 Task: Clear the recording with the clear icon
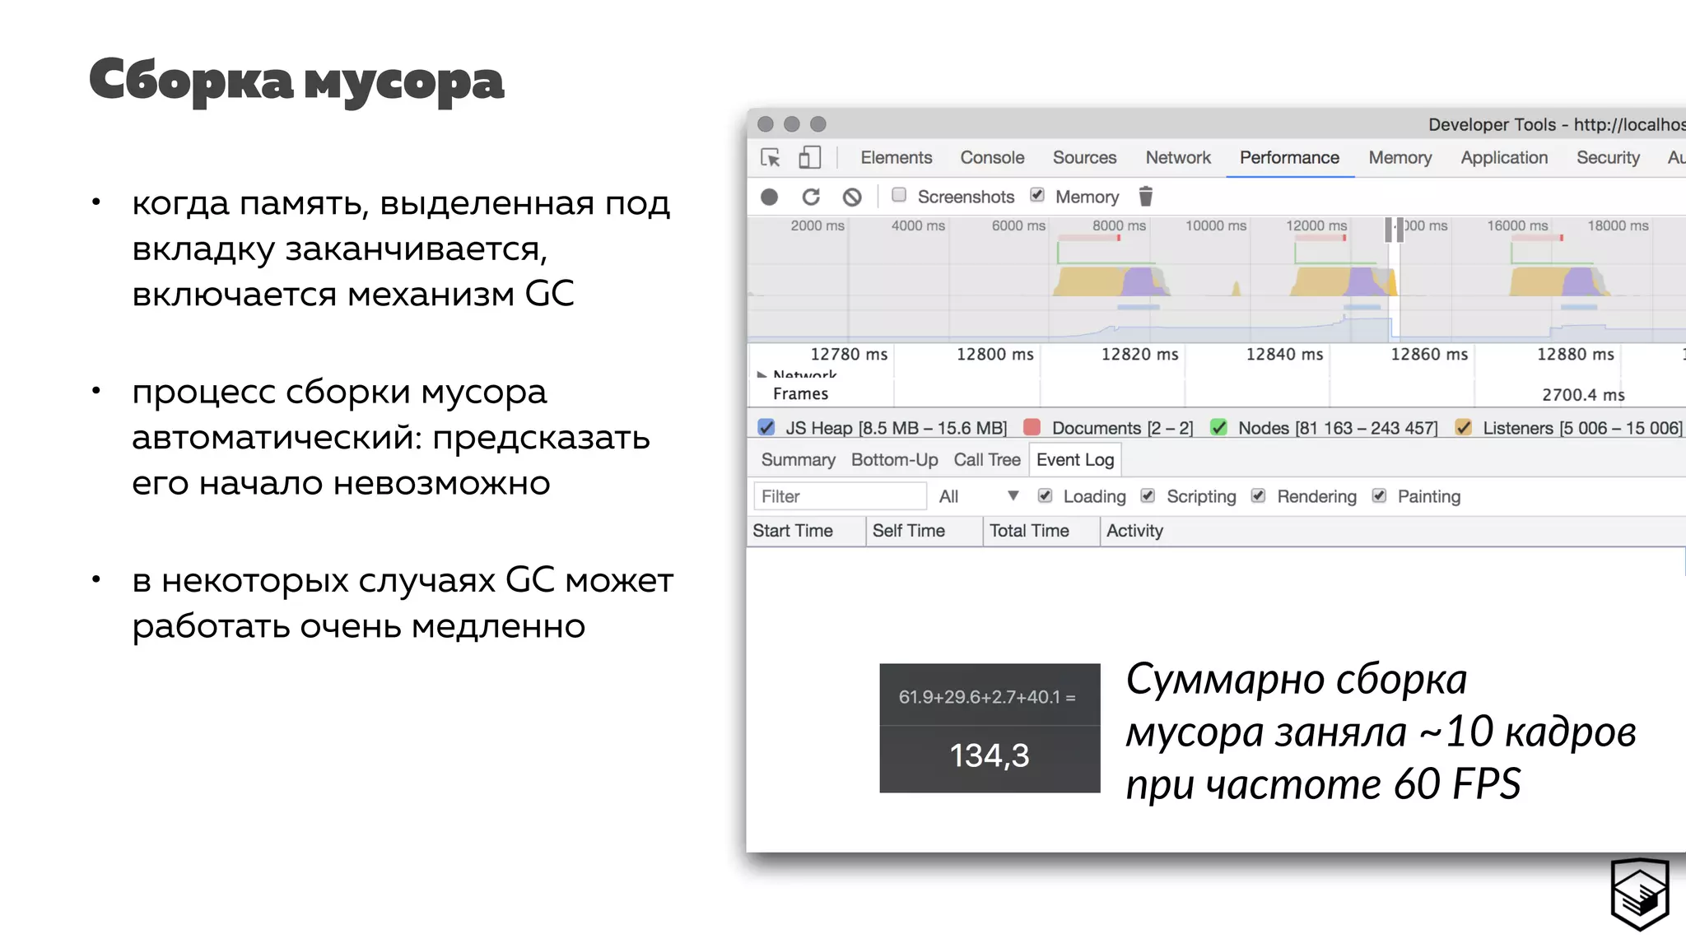[852, 197]
